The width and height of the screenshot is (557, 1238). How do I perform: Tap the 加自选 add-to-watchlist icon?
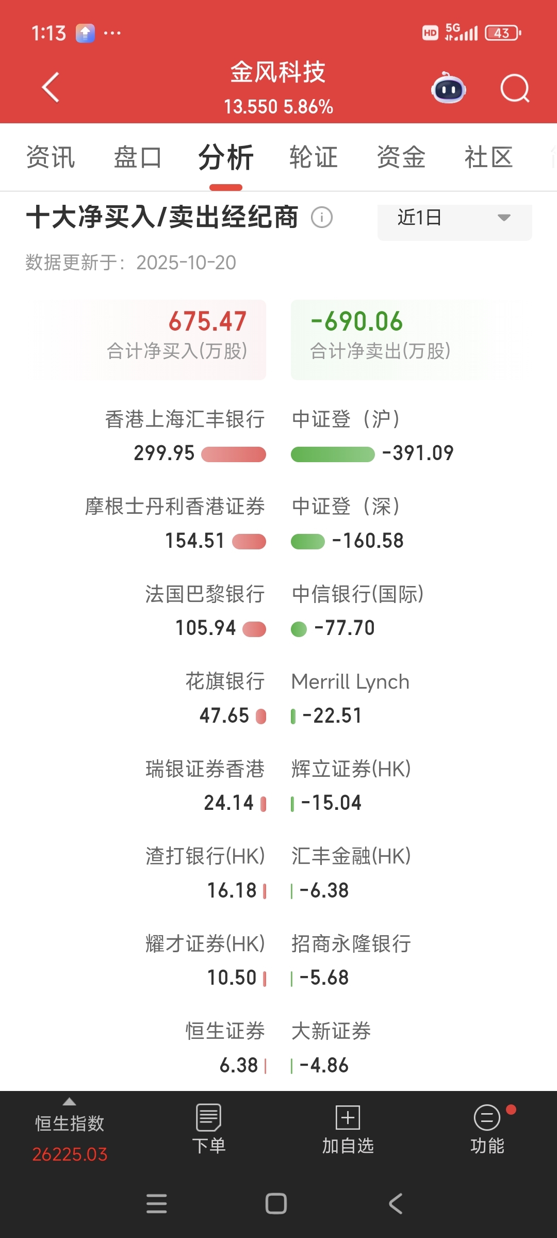348,1117
